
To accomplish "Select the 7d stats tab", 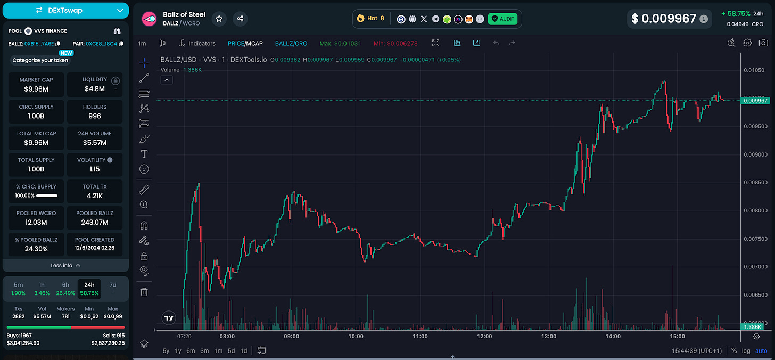I will 113,289.
